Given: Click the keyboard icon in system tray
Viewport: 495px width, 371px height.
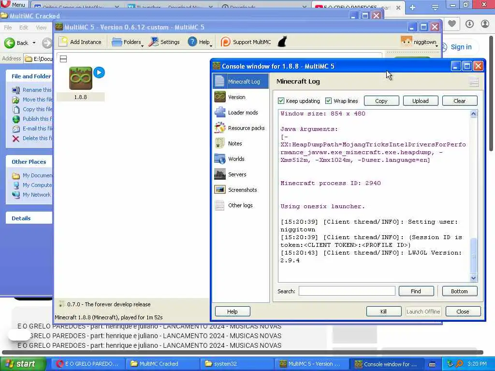Looking at the screenshot, I should tap(432, 364).
